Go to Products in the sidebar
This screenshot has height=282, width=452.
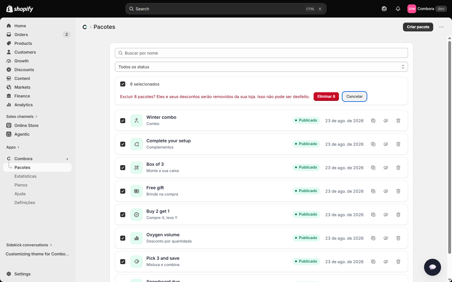tap(23, 43)
